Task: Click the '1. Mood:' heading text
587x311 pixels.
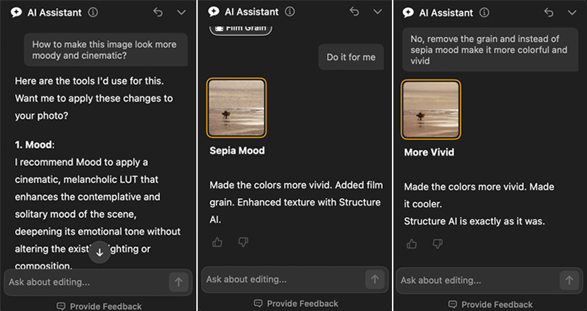Action: (x=35, y=145)
